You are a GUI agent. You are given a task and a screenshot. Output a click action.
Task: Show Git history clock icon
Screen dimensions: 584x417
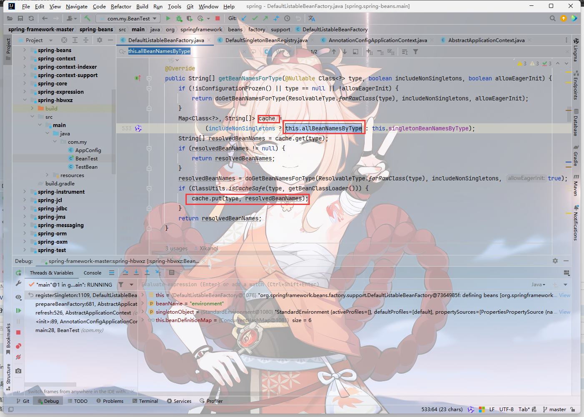287,18
